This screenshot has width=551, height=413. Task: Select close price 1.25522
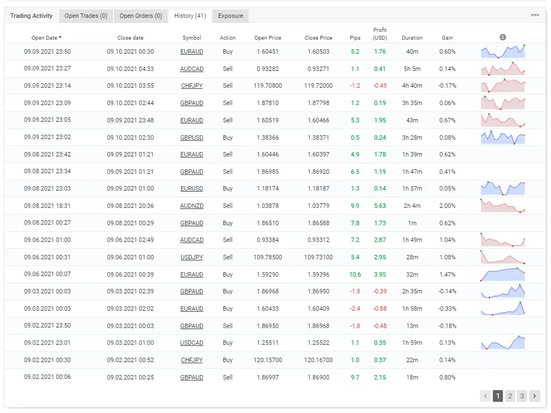pos(318,343)
